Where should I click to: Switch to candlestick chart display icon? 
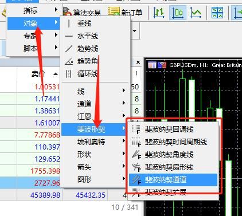point(178,13)
